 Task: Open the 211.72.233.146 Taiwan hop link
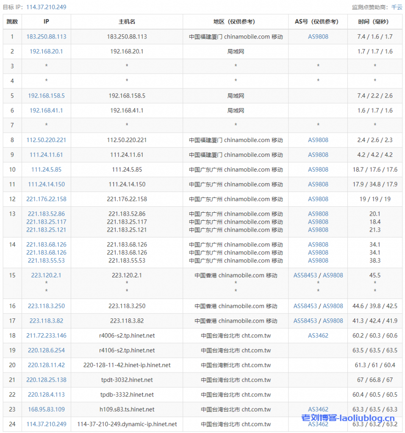click(46, 336)
